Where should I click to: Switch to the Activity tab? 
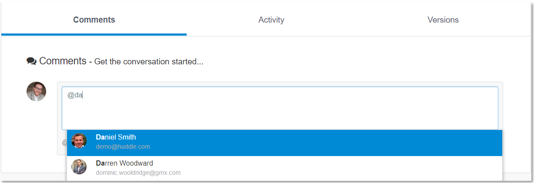click(x=271, y=20)
